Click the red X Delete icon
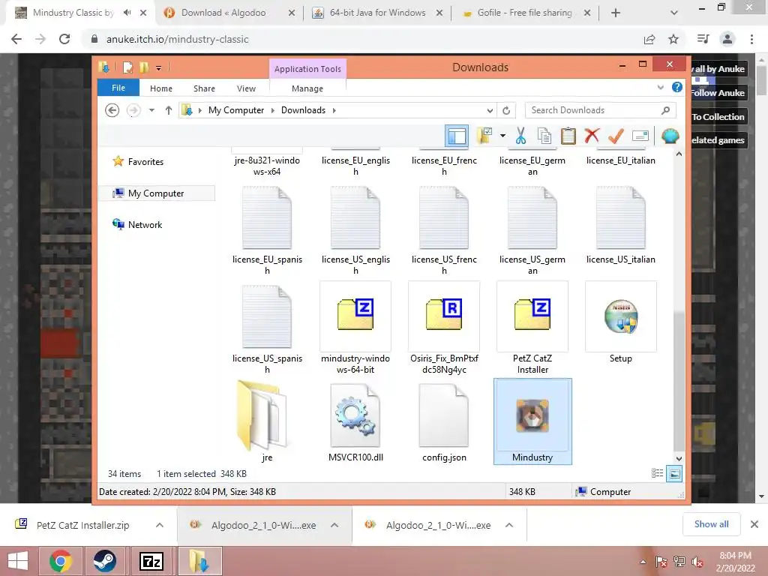768x576 pixels. click(x=592, y=136)
